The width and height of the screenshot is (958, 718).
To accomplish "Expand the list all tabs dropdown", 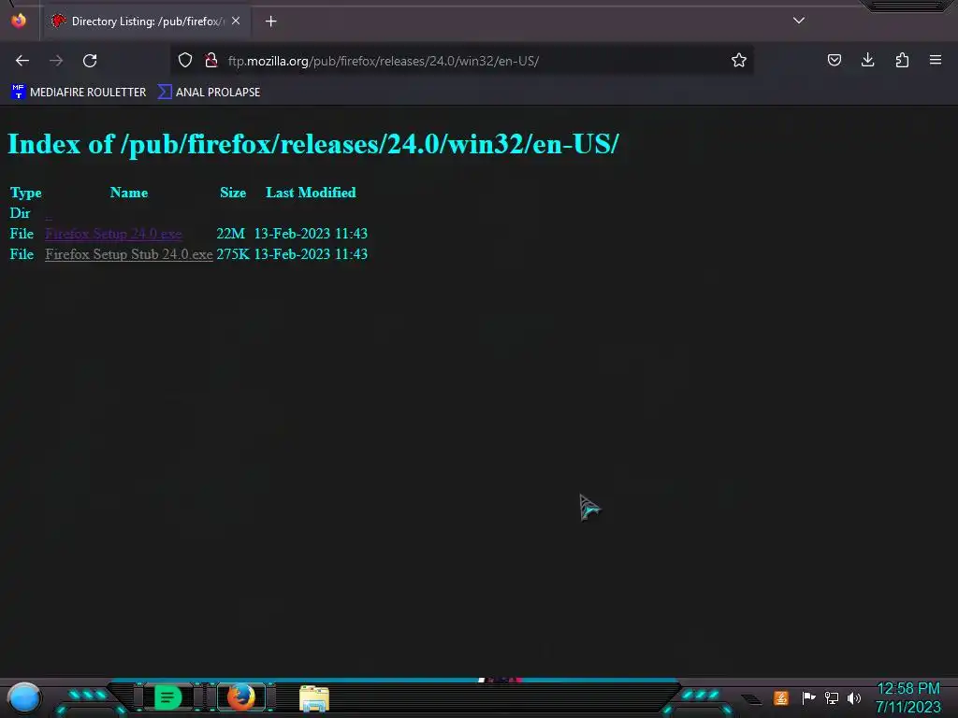I will pos(799,21).
